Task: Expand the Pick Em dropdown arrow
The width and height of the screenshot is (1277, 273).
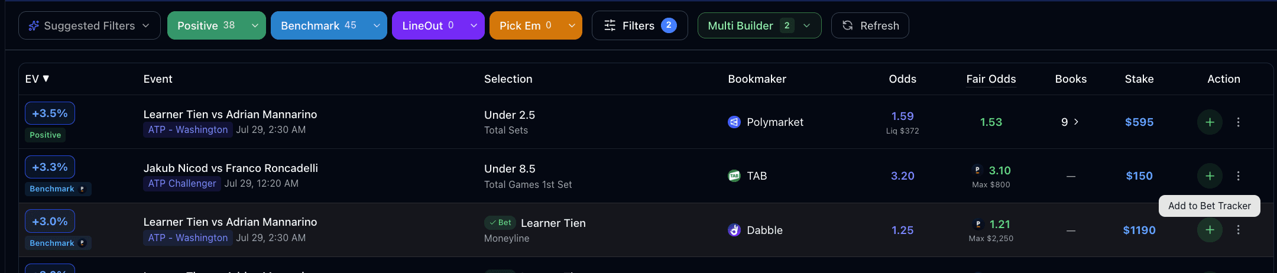Action: coord(572,25)
